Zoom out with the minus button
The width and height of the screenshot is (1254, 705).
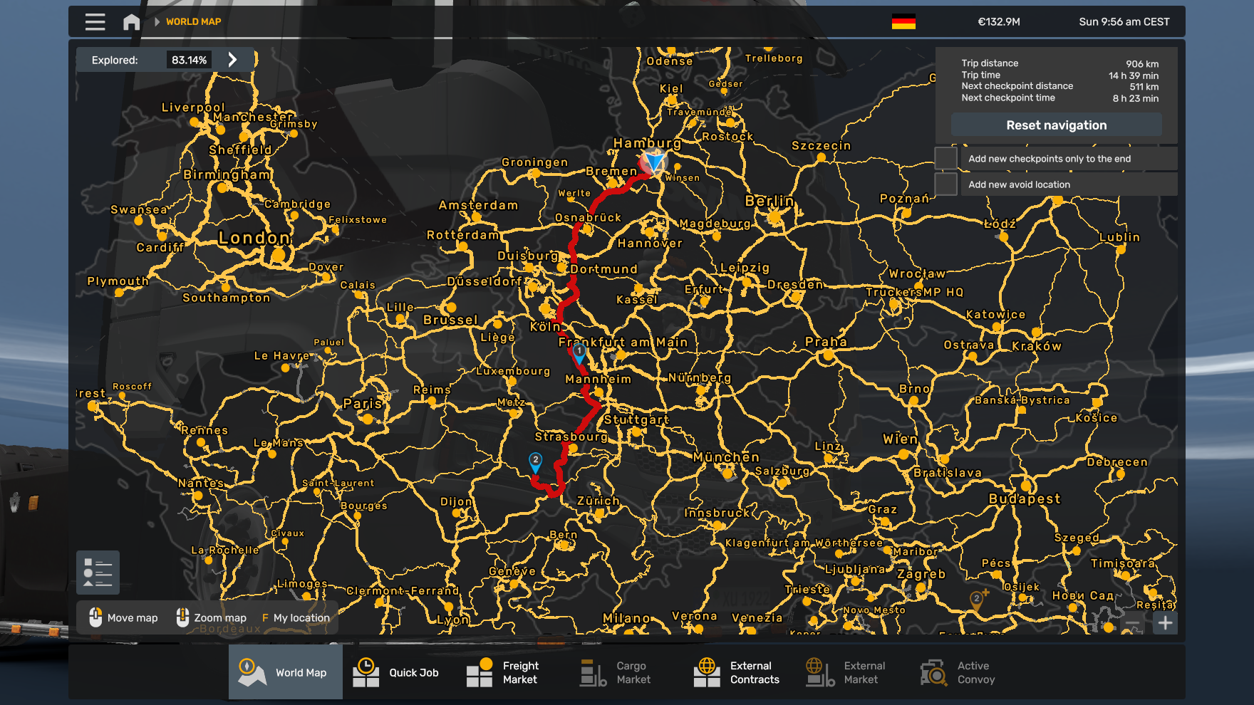(1132, 623)
